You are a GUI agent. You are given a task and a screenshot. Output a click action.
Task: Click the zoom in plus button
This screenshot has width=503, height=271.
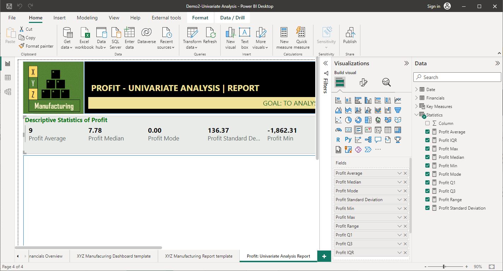466,267
